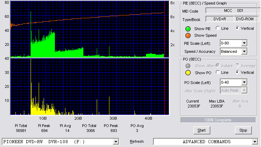Viewport: 261px width, 147px height.
Task: Click the MID Code field showing MCC 001
Action: point(233,10)
